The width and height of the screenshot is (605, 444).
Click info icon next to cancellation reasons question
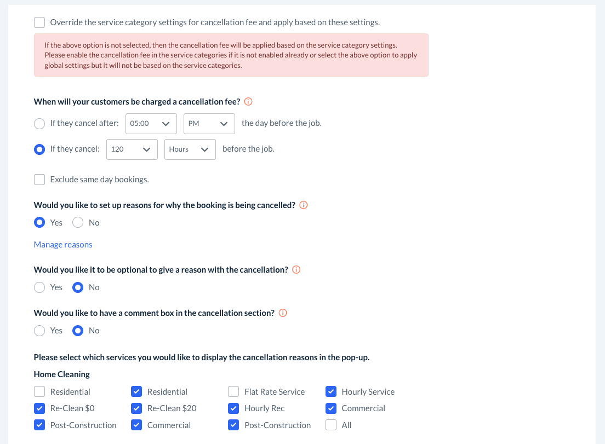pyautogui.click(x=304, y=205)
